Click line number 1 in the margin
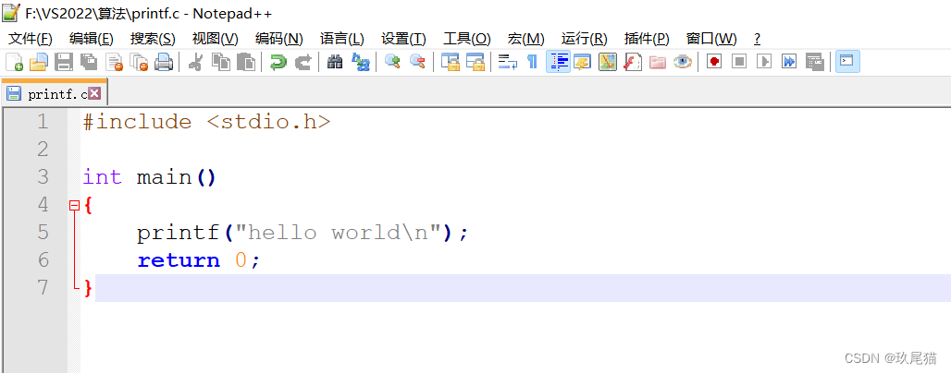Image resolution: width=951 pixels, height=373 pixels. tap(42, 122)
